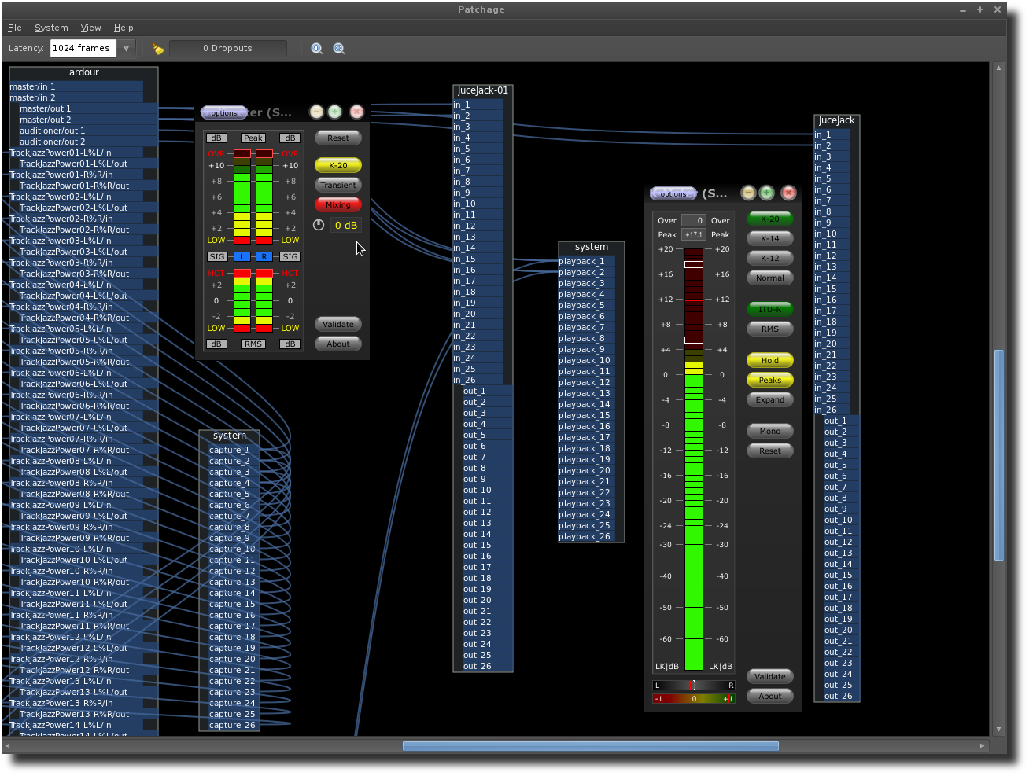1029x776 pixels.
Task: Click the L/R stereo balance slider
Action: [x=694, y=686]
